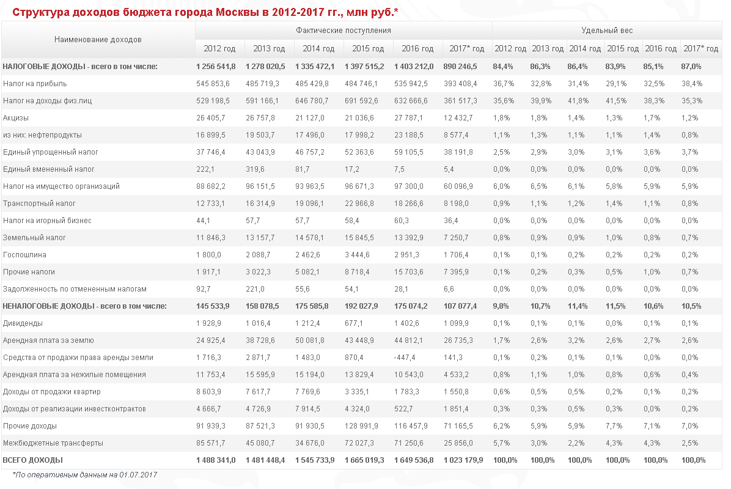Click the 'из них: нефтепродукты' row label
The image size is (731, 489).
point(42,135)
